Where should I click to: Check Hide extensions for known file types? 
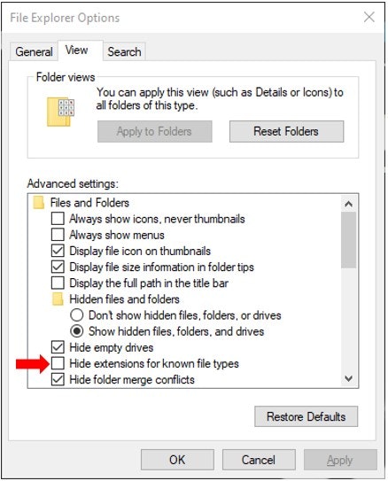tap(58, 363)
